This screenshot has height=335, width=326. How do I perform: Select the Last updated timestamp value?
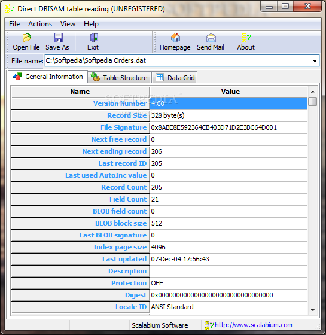[228, 260]
